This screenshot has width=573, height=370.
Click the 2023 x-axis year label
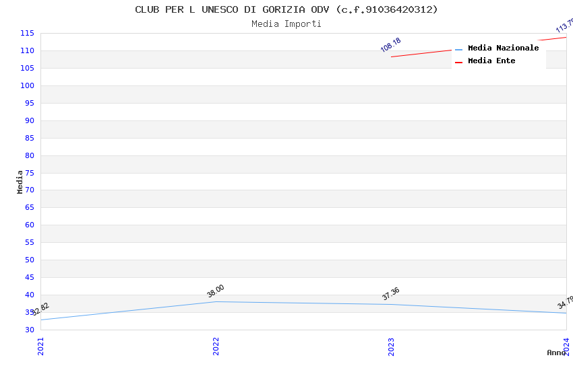coord(391,346)
